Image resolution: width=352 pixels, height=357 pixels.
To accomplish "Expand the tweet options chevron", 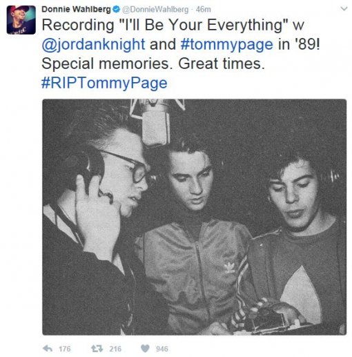I will (x=344, y=9).
